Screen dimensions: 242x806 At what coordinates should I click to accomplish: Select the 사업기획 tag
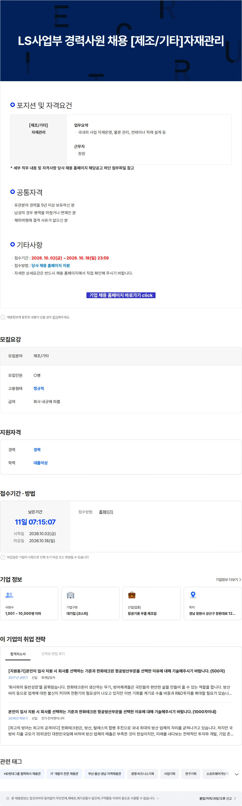coord(170,774)
